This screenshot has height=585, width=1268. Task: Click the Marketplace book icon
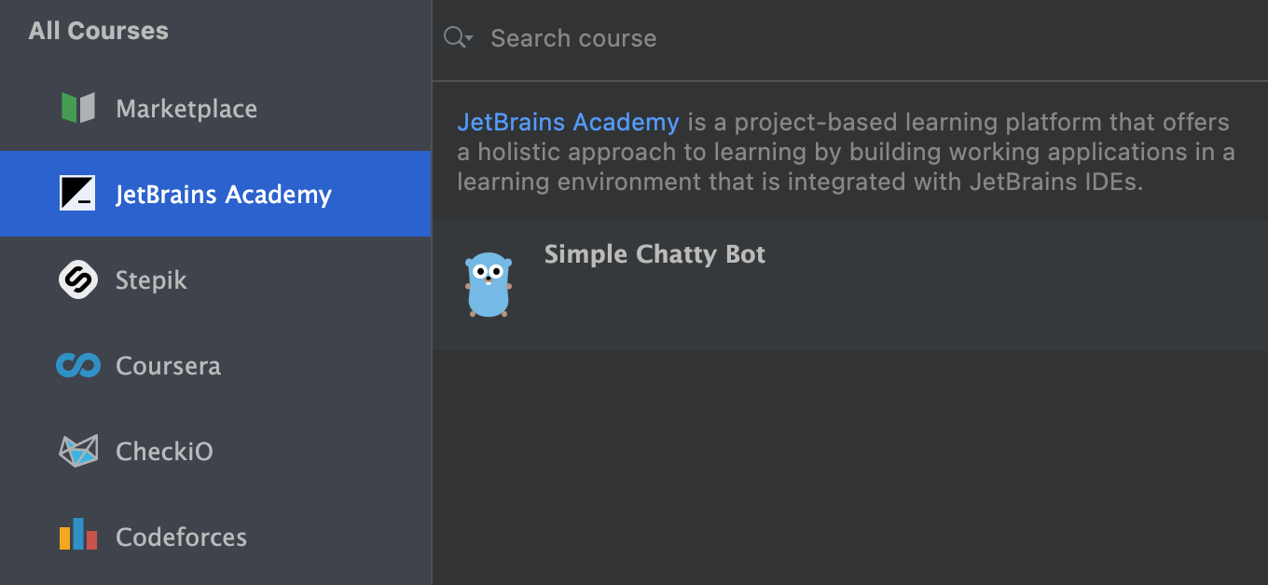78,108
